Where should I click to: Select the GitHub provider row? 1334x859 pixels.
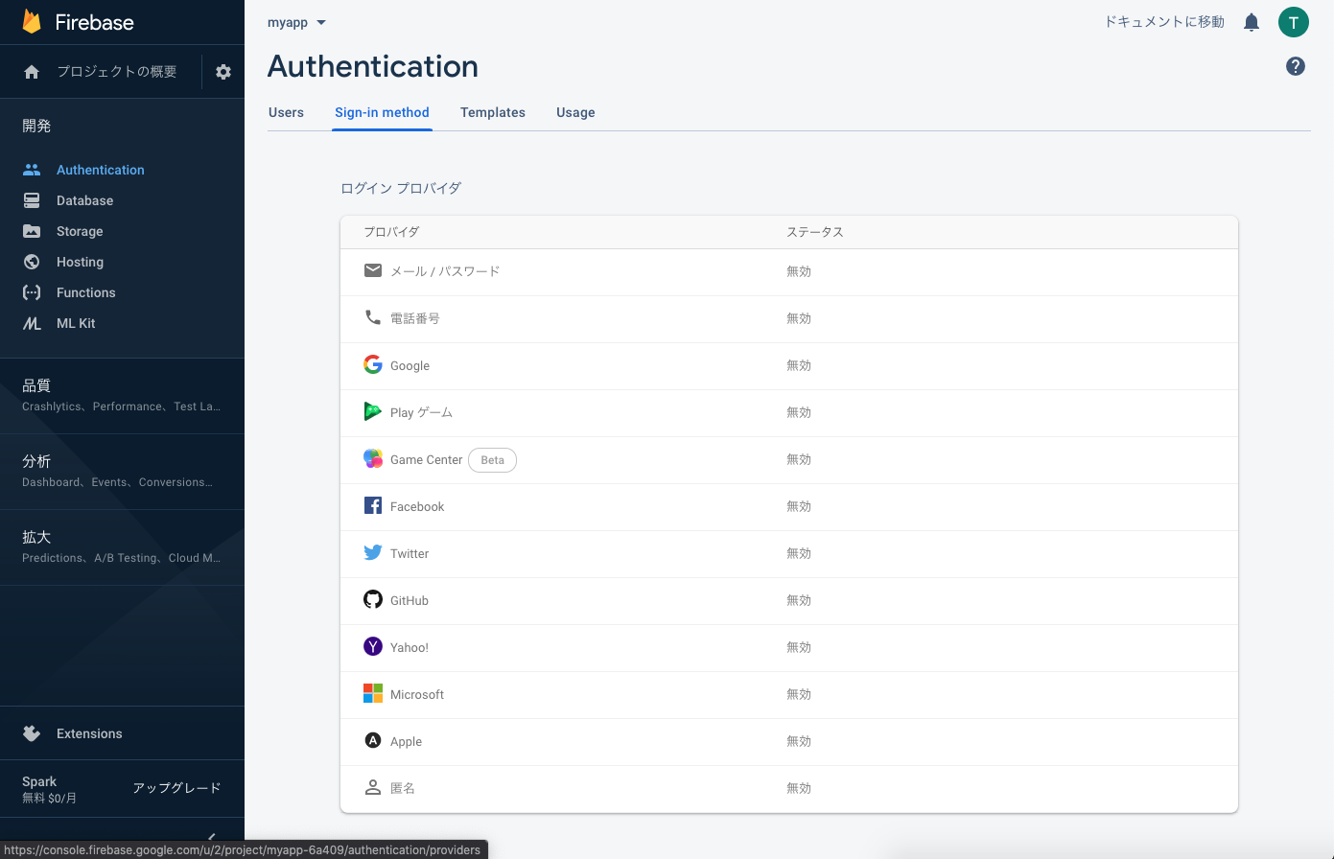[789, 600]
